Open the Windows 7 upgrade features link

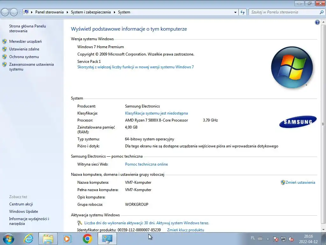pos(136,67)
